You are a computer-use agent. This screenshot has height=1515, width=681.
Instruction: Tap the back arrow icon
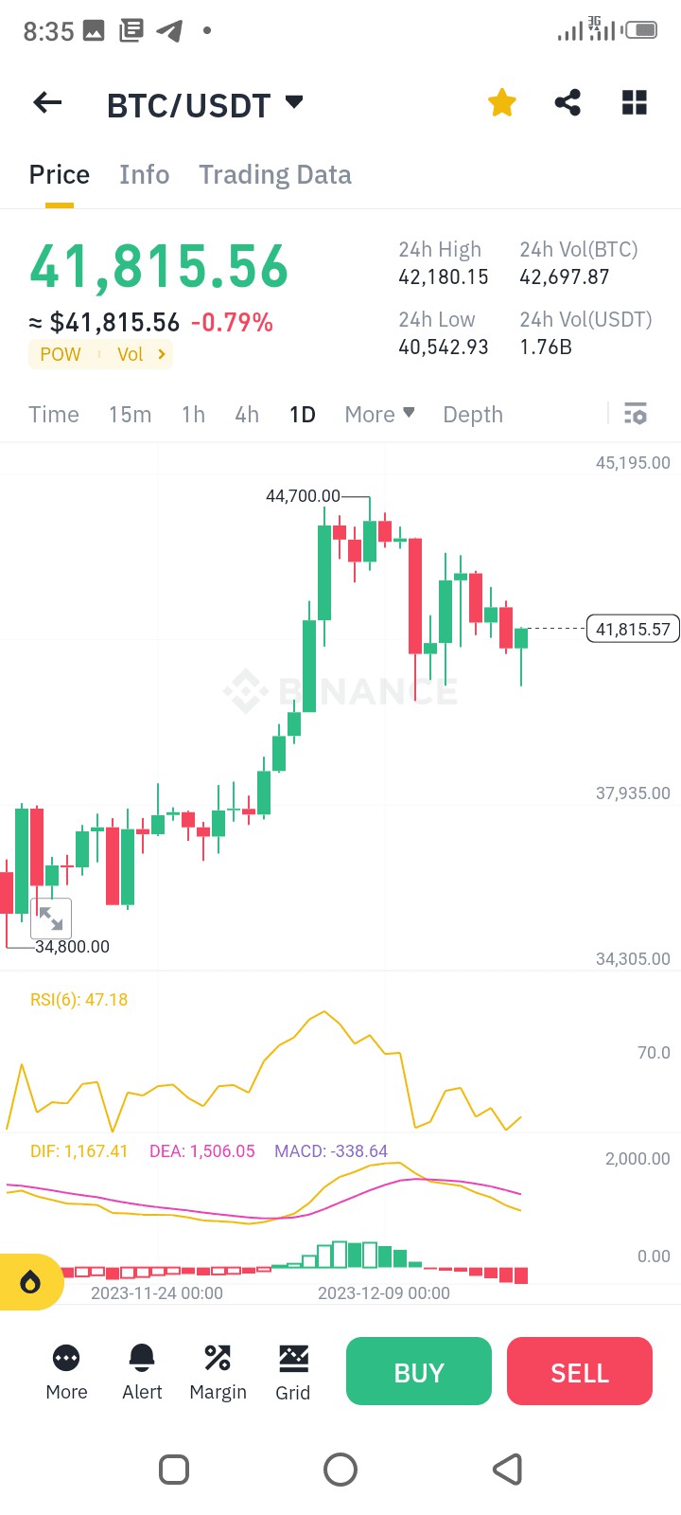[x=47, y=102]
